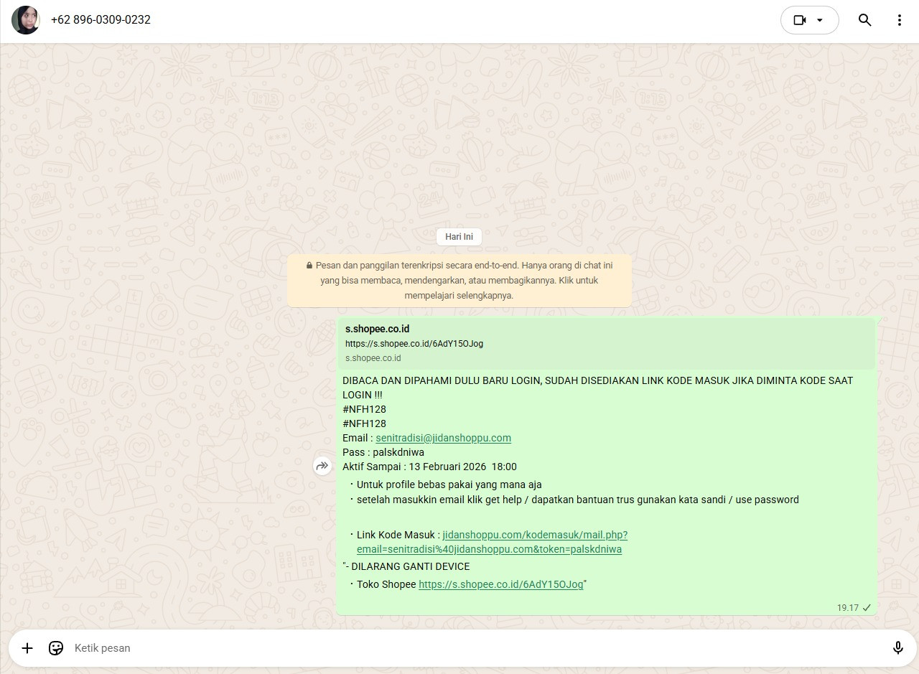Click the message timestamp 19.17
919x674 pixels.
(848, 607)
